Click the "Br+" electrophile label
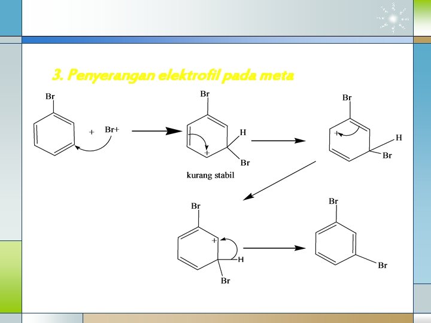This screenshot has width=431, height=323. (112, 129)
